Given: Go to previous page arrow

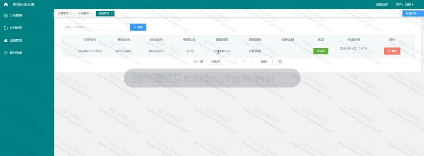Looking at the screenshot, I should click(x=235, y=61).
